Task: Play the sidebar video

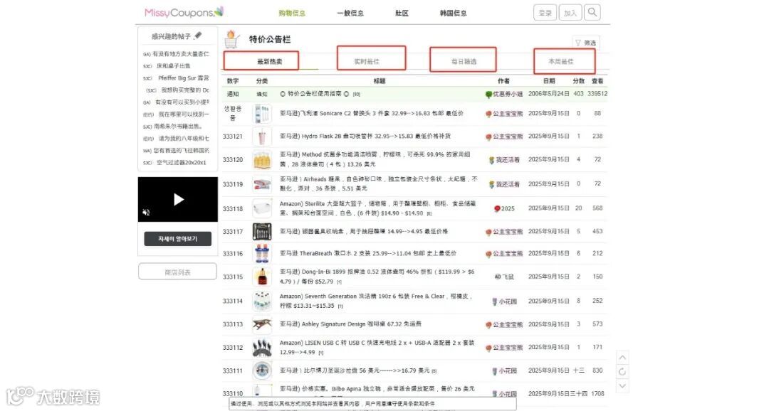Action: pyautogui.click(x=179, y=199)
